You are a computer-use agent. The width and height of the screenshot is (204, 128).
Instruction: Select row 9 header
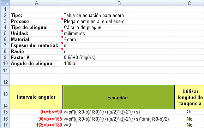tap(5, 57)
